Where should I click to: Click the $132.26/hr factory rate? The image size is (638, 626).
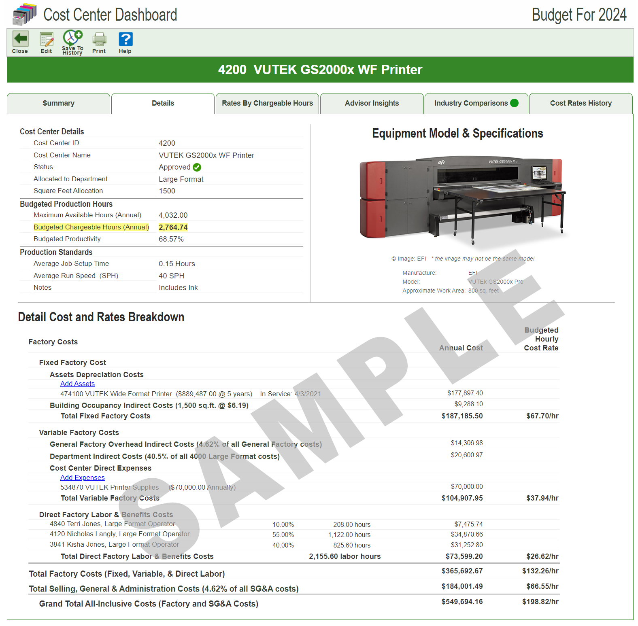tap(540, 571)
